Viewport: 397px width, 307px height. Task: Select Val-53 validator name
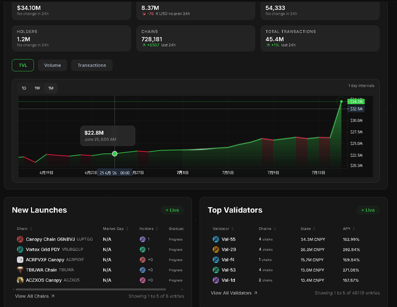point(228,270)
